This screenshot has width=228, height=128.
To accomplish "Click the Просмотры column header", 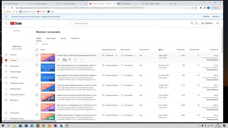I will [x=181, y=50].
